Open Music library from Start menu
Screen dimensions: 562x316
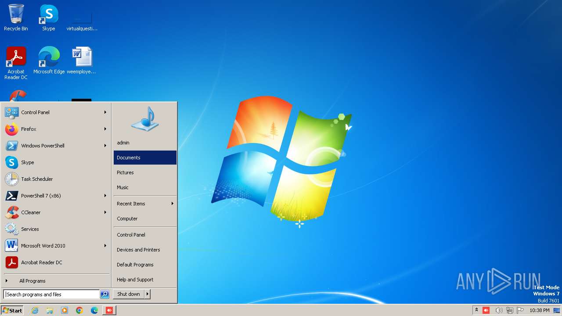[x=145, y=187]
